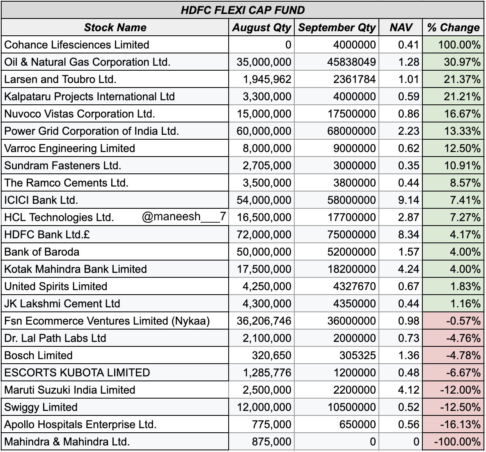486x452 pixels.
Task: Click the 'HDFC Bank Ltd.£' cell
Action: coord(115,235)
